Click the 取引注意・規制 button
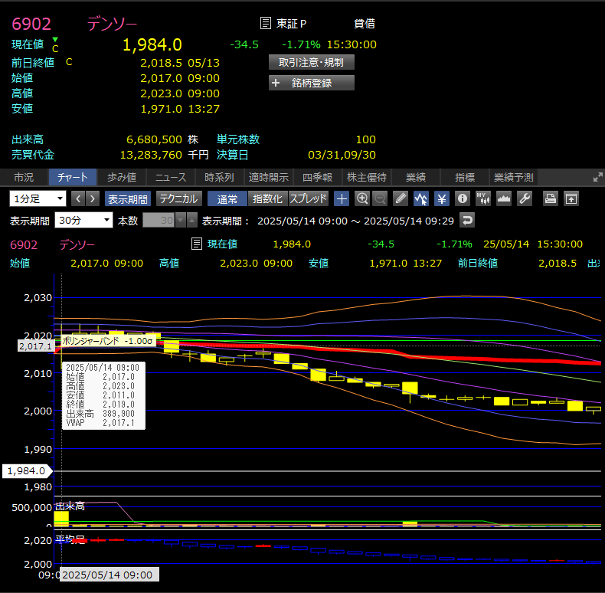The image size is (605, 593). click(x=311, y=62)
